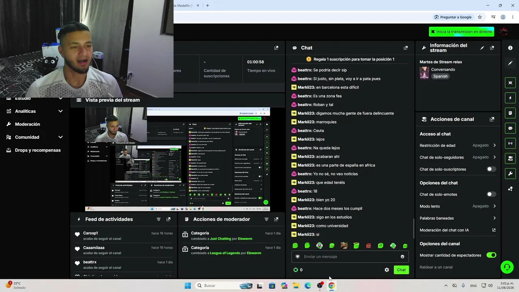
Task: Open the green headset support button
Action: point(507,267)
